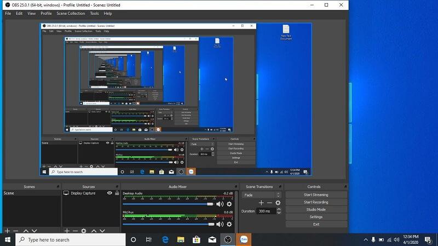Open Windows Start menu
This screenshot has width=438, height=246.
coord(8,239)
